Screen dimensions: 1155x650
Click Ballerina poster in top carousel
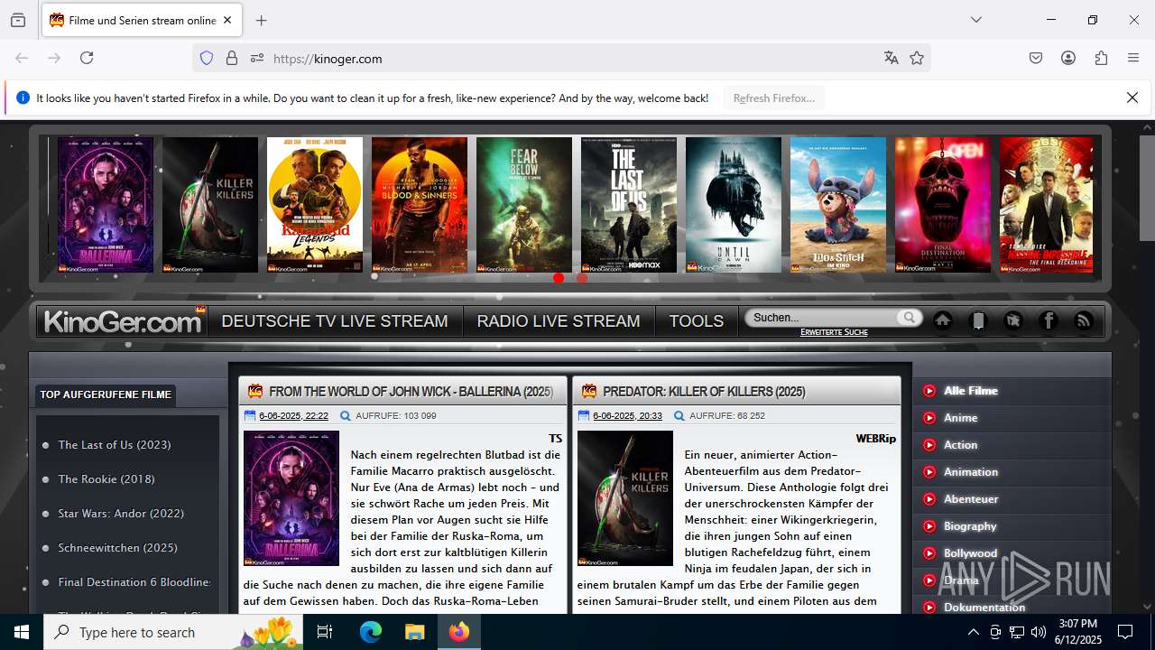coord(106,205)
